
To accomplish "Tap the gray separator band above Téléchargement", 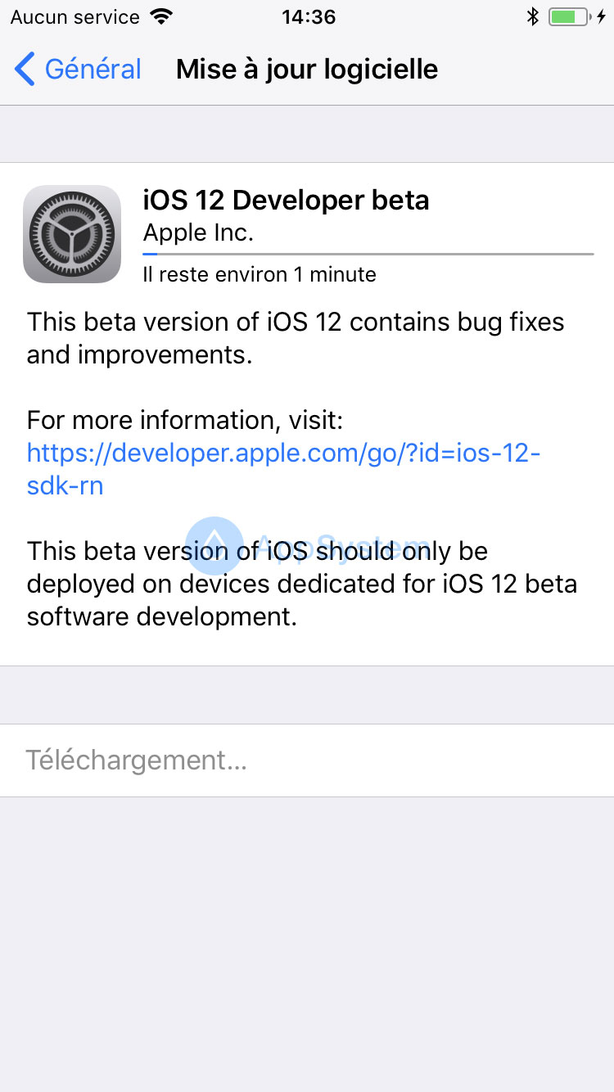I will [307, 694].
